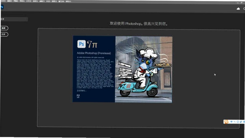Open the 图层 (Layer) menu
Image resolution: width=245 pixels, height=138 pixels.
[22, 1]
